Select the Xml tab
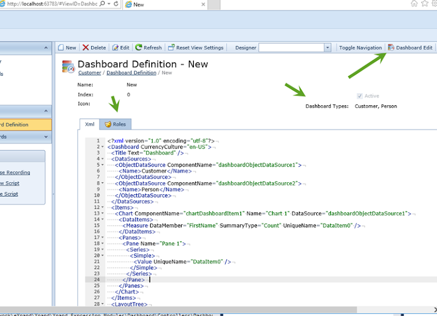The width and height of the screenshot is (437, 316). tap(90, 124)
